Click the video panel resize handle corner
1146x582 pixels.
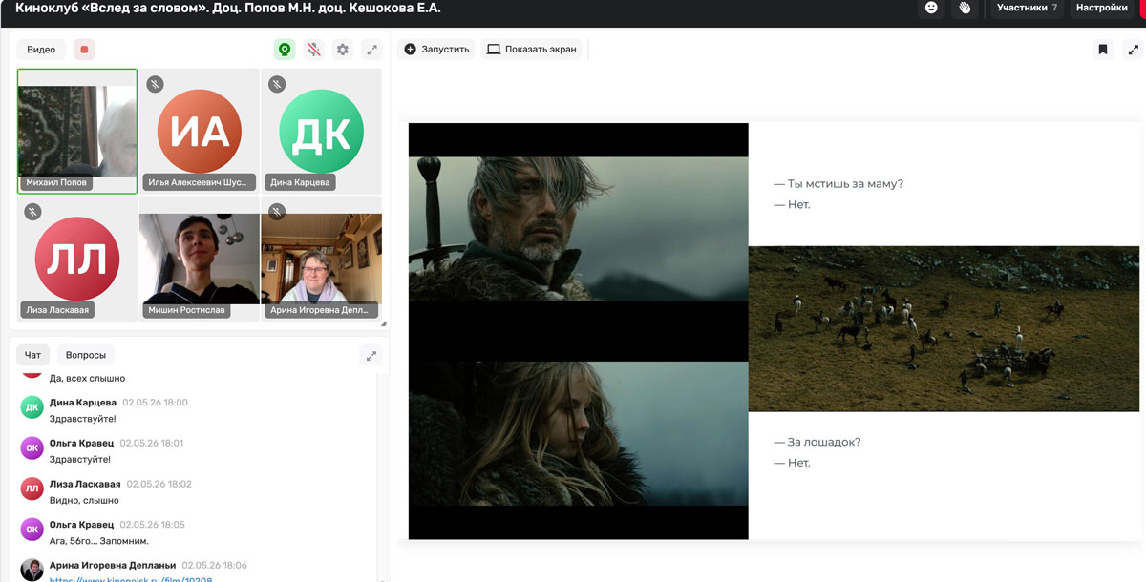click(383, 323)
